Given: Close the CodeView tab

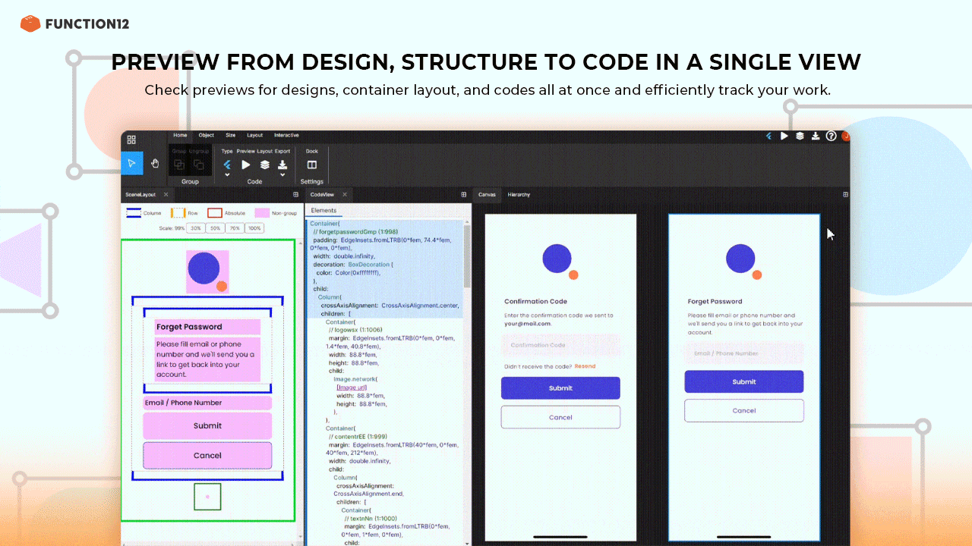Looking at the screenshot, I should (344, 194).
